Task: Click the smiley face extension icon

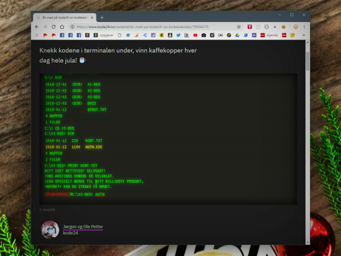Action: 266,27
